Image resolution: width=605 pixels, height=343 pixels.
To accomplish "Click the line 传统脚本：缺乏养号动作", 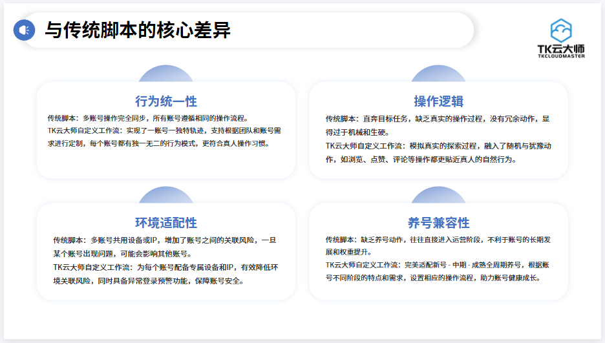I will 438,240.
